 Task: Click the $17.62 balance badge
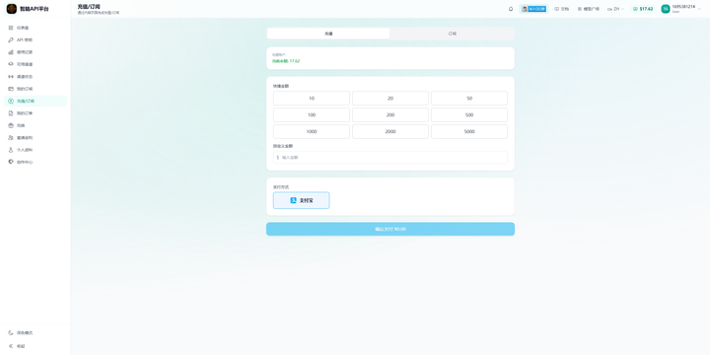[643, 9]
